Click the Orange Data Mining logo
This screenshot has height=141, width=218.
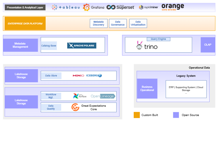172,7
